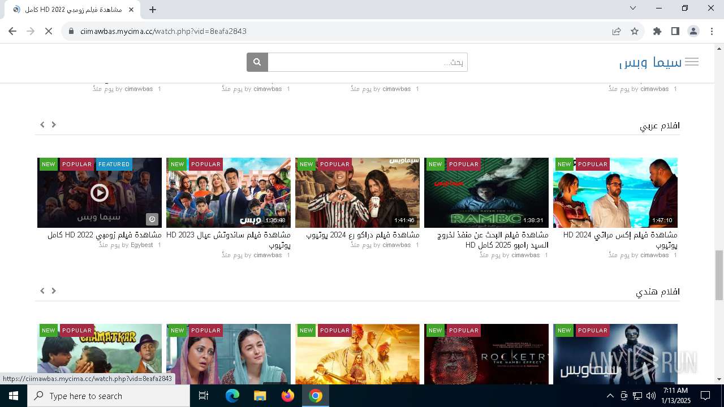
Task: Click cimawbas uploader under دراكو رع film
Action: [x=397, y=245]
